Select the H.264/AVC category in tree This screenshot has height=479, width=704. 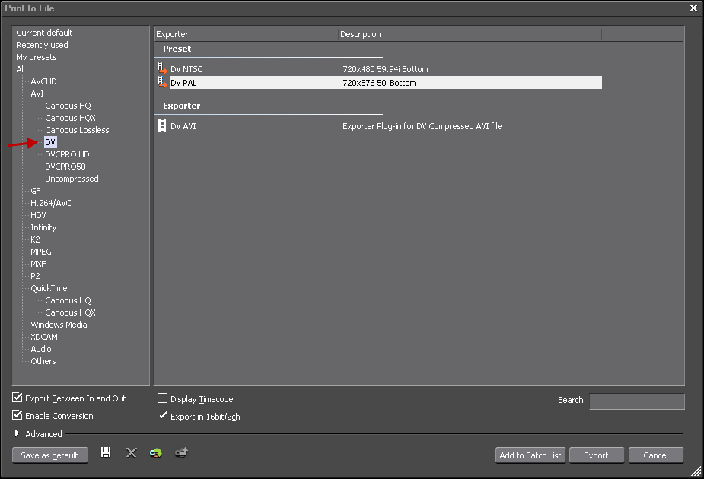click(50, 203)
